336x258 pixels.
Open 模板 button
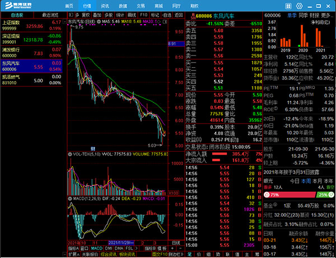coord(162,248)
